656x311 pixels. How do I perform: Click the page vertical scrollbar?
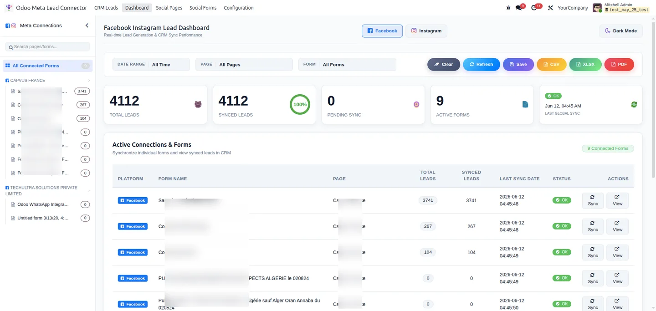[654, 100]
